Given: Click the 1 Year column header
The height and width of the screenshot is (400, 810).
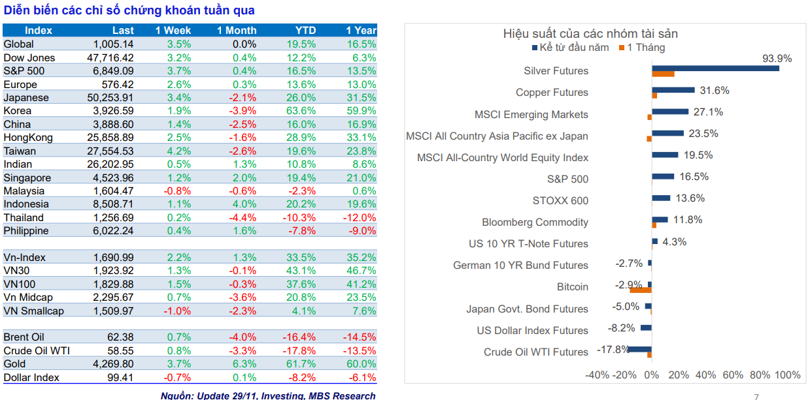Looking at the screenshot, I should click(361, 31).
